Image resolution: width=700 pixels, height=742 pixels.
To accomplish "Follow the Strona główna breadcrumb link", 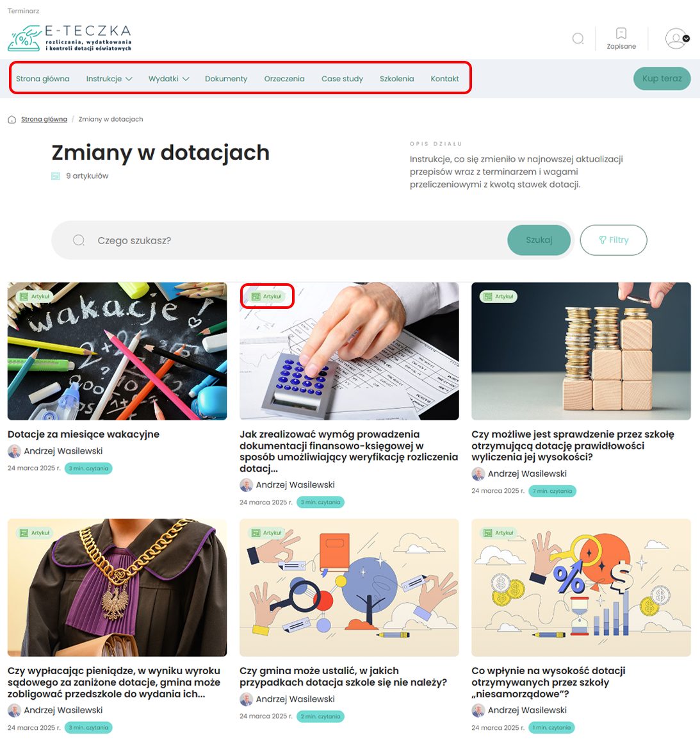I will pos(44,119).
